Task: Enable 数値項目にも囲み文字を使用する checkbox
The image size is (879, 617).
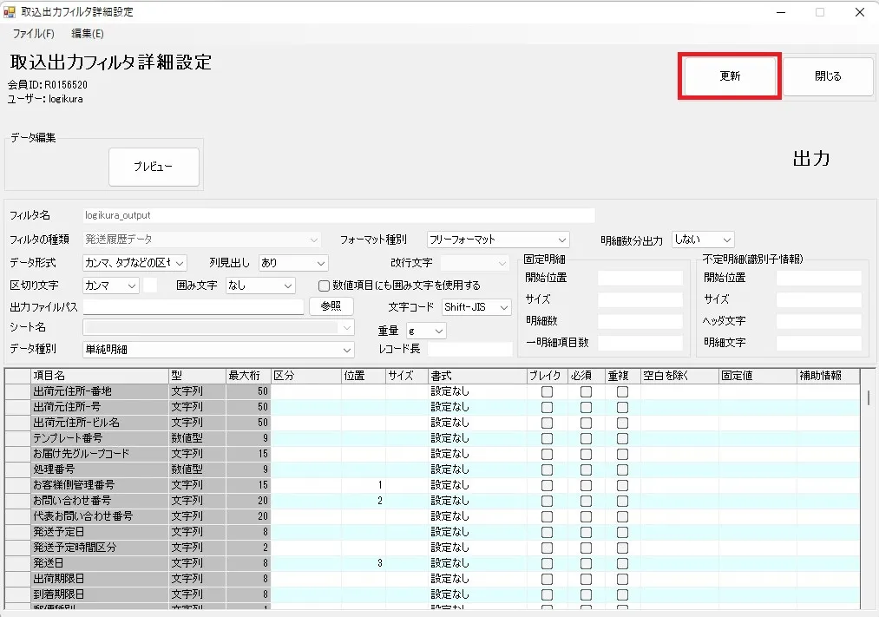Action: coord(324,286)
